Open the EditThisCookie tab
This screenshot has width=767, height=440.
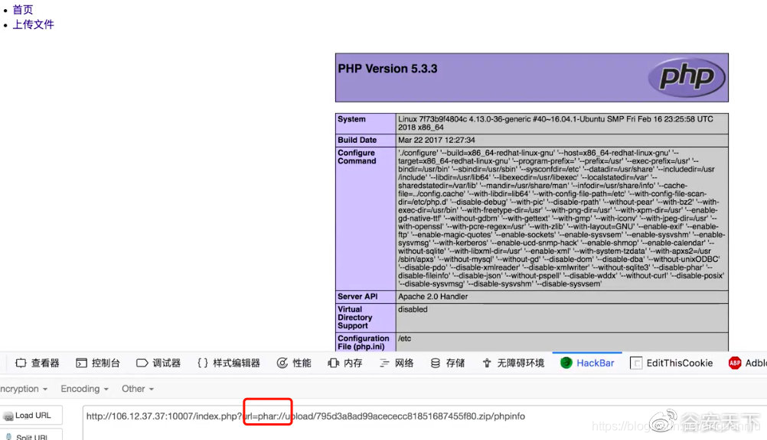coord(671,363)
